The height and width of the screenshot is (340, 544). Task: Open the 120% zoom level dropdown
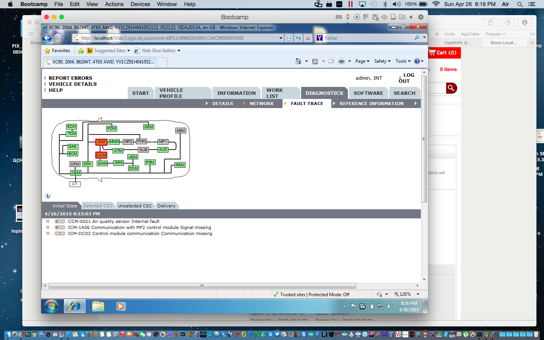(418, 294)
